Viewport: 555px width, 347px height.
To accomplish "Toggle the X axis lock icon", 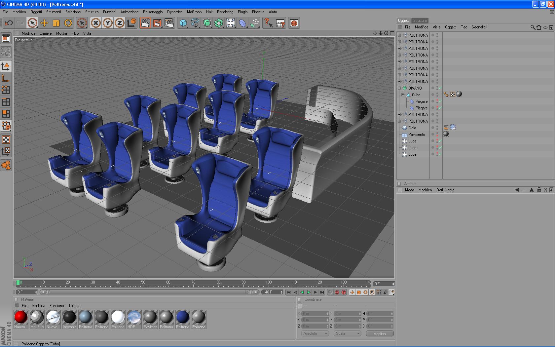I will [96, 23].
